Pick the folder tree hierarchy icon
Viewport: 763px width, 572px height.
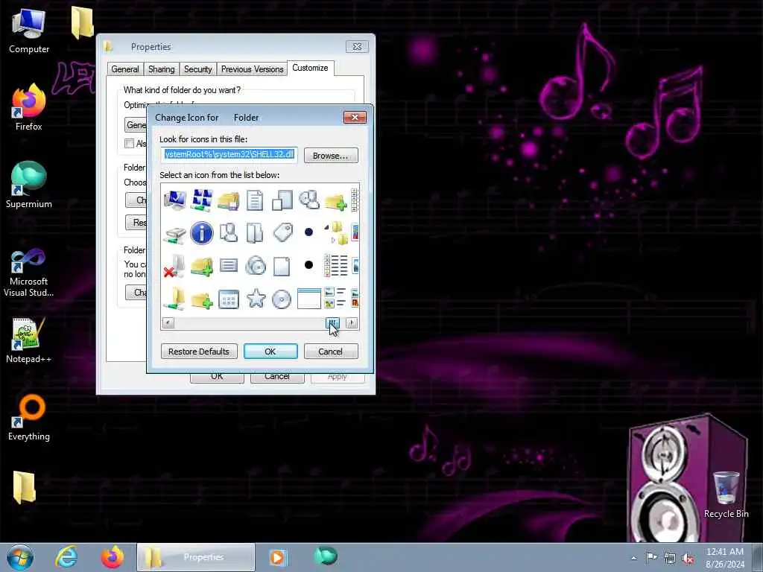coord(338,233)
